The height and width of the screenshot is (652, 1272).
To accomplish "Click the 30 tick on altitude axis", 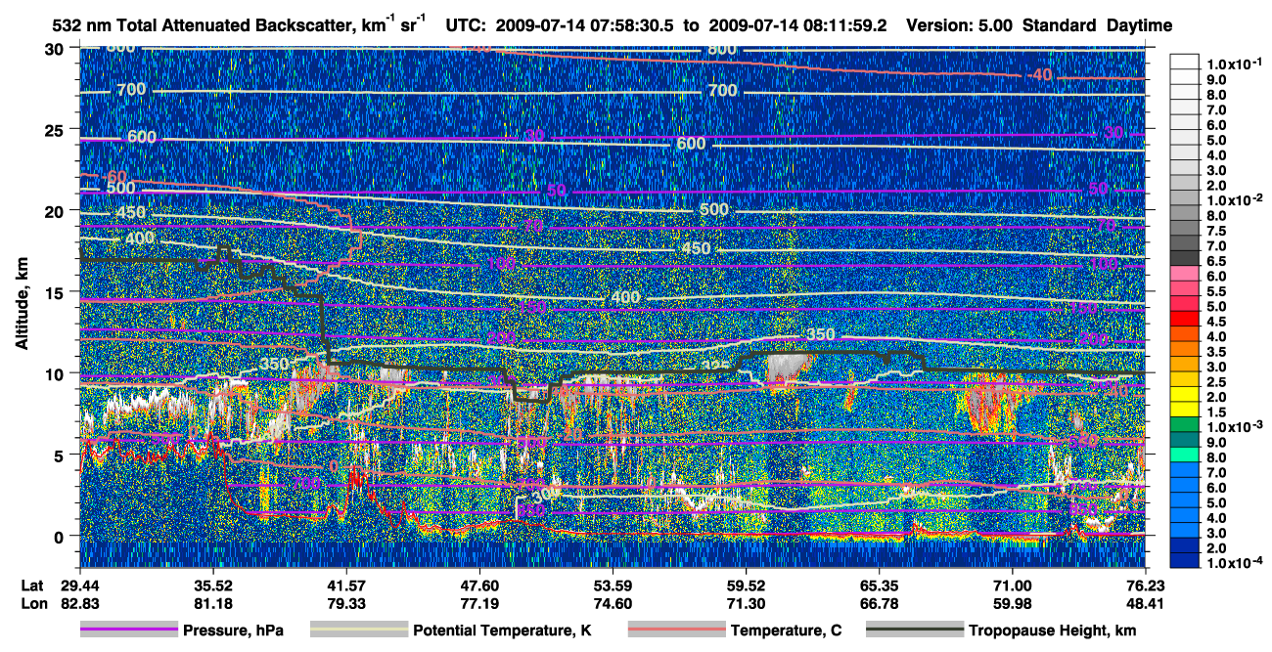I will click(x=56, y=48).
